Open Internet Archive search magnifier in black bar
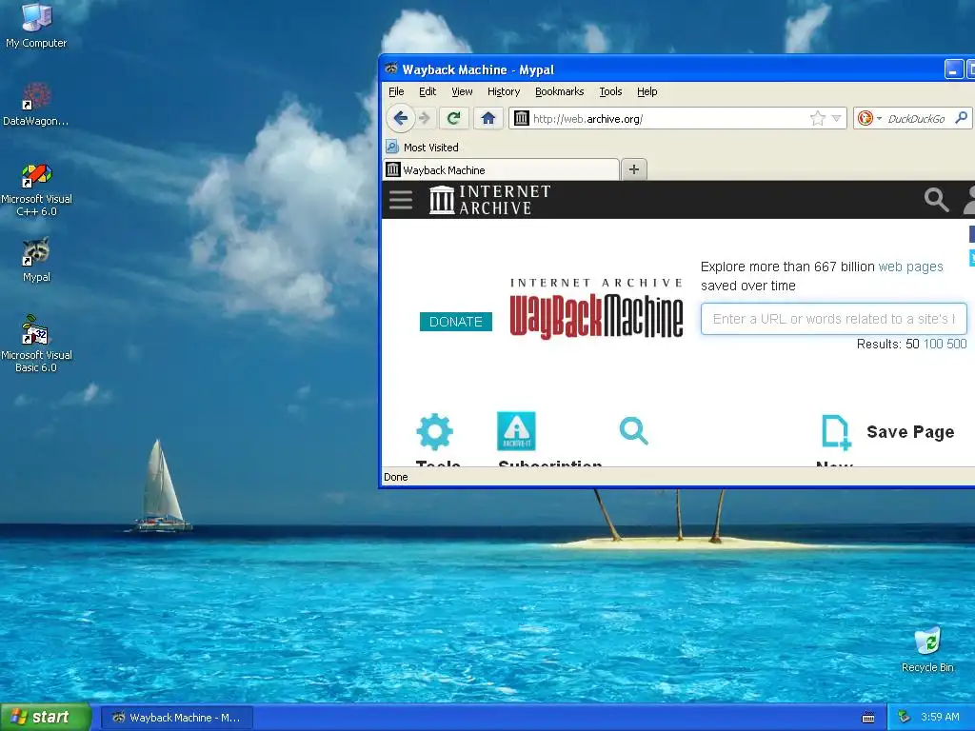Screen dimensions: 975x731 point(936,200)
